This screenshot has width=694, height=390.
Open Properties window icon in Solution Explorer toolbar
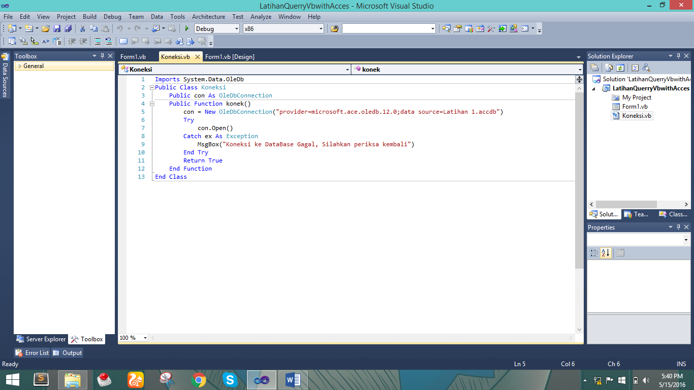point(594,68)
